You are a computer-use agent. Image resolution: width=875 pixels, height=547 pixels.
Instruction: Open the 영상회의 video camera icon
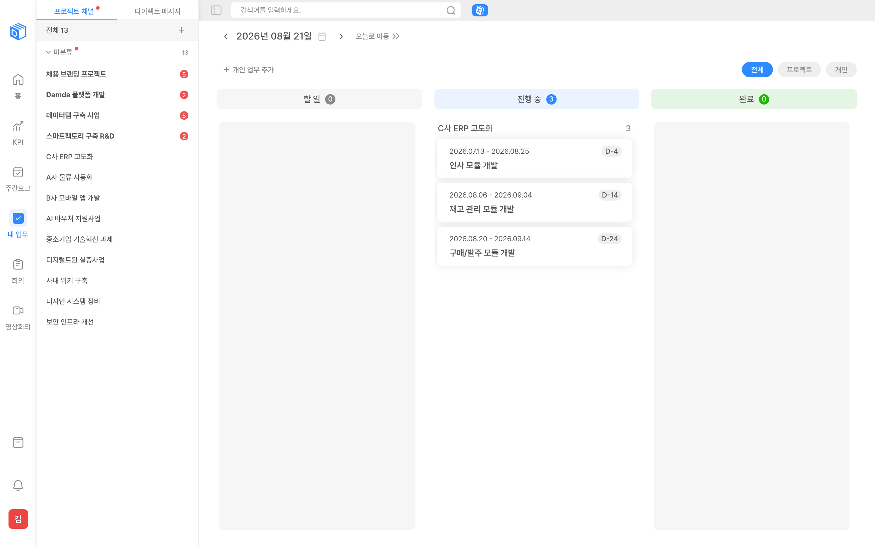coord(18,310)
